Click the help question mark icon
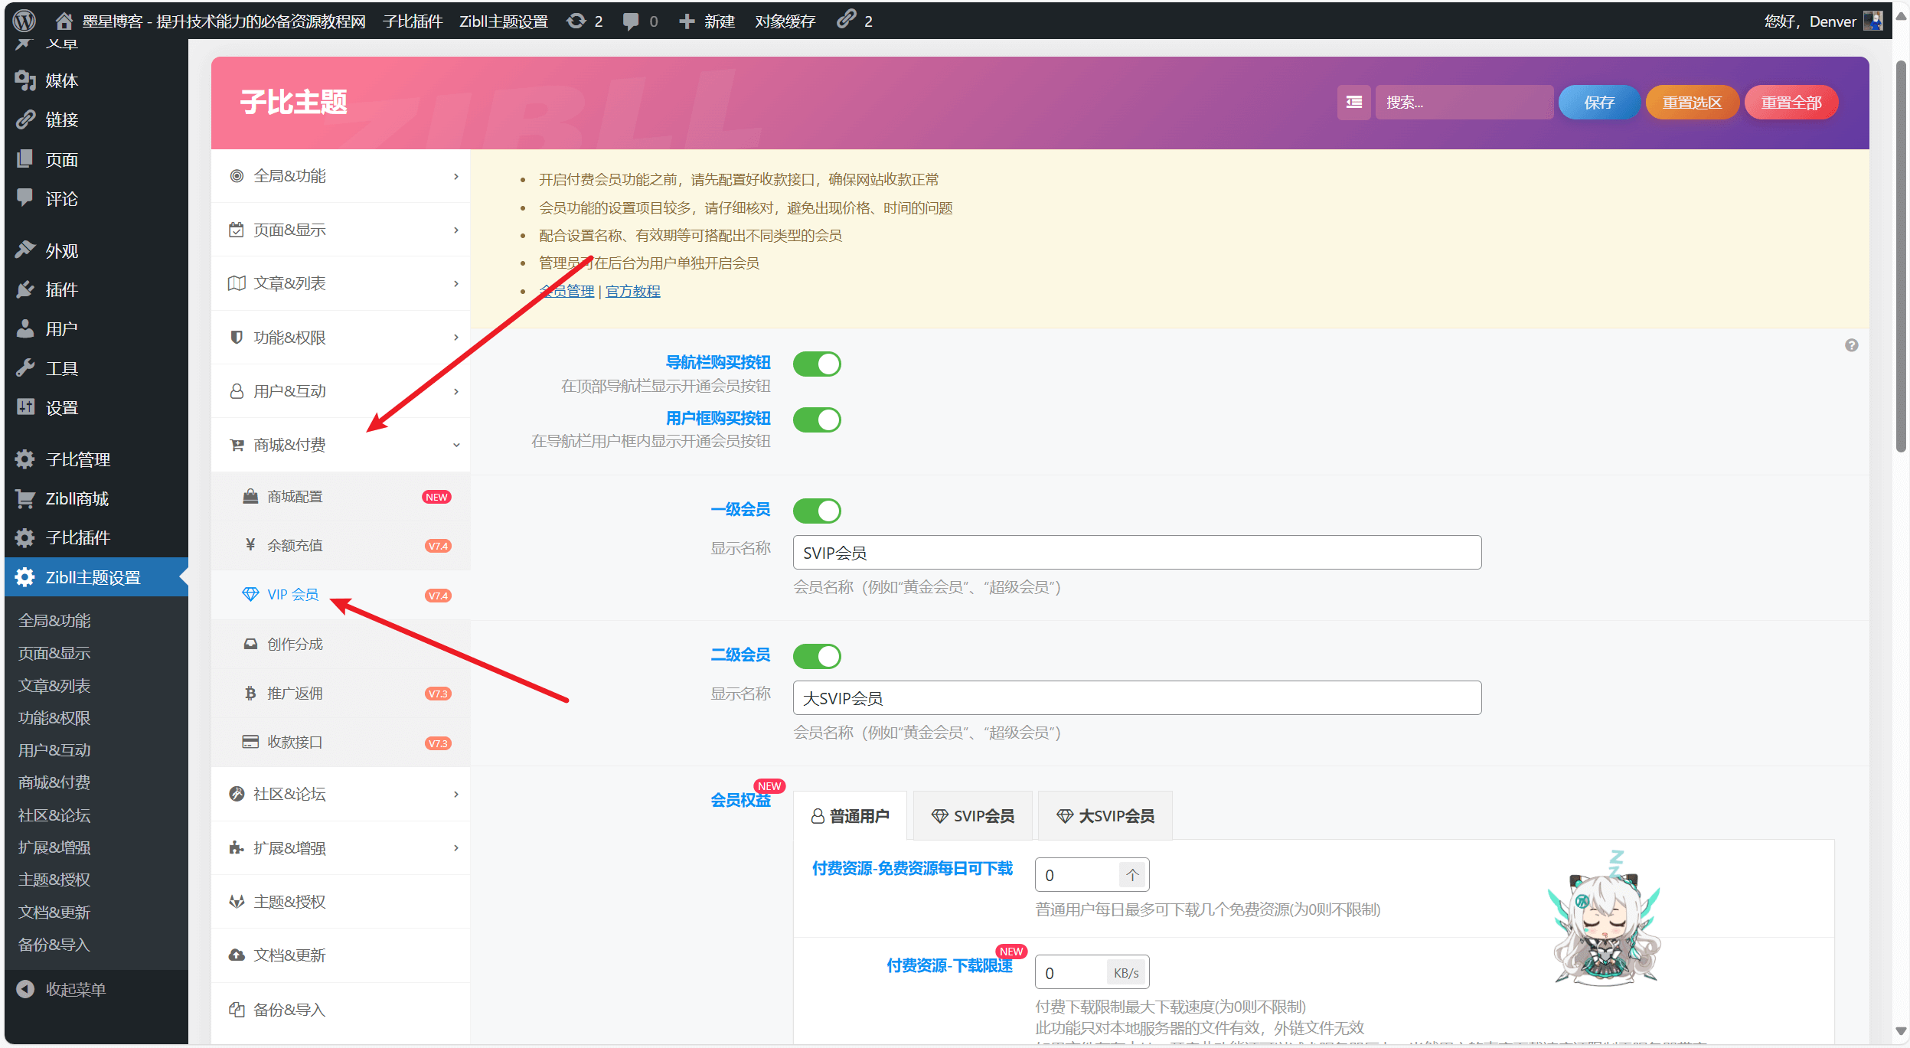This screenshot has width=1910, height=1048. (x=1851, y=345)
